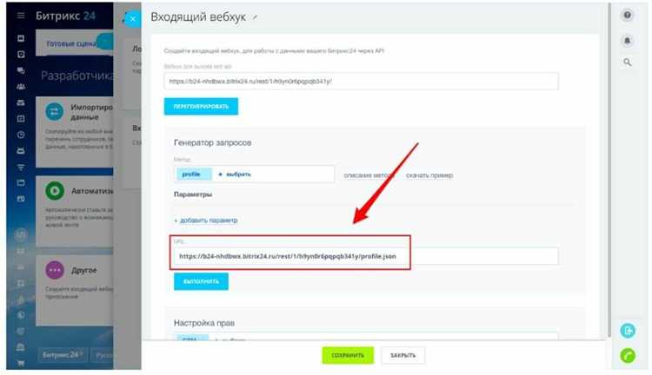
Task: Click the webhook REST API URL field
Action: [361, 82]
